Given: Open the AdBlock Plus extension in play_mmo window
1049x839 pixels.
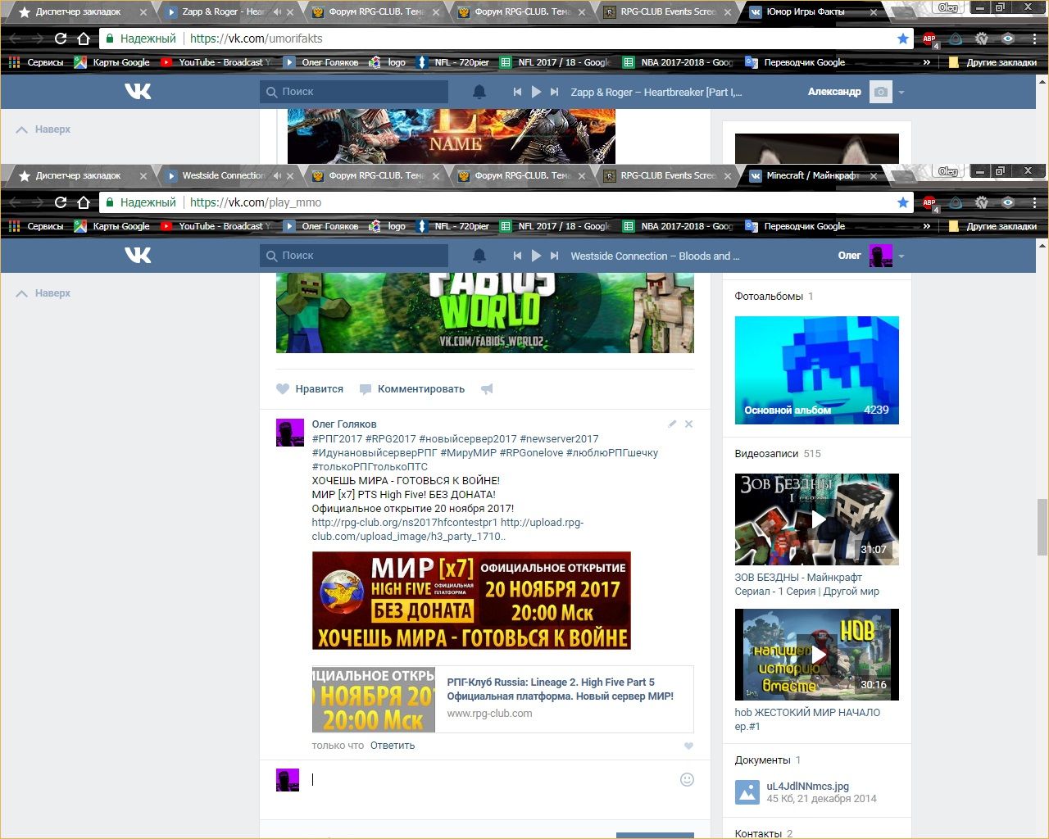Looking at the screenshot, I should (929, 202).
